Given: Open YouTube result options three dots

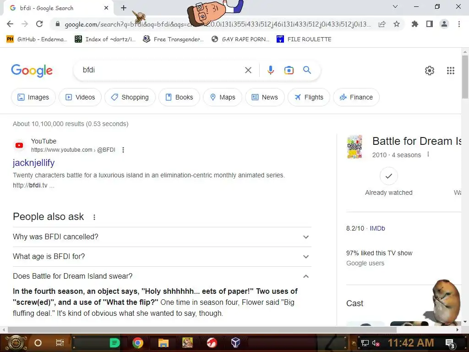Looking at the screenshot, I should pyautogui.click(x=123, y=150).
